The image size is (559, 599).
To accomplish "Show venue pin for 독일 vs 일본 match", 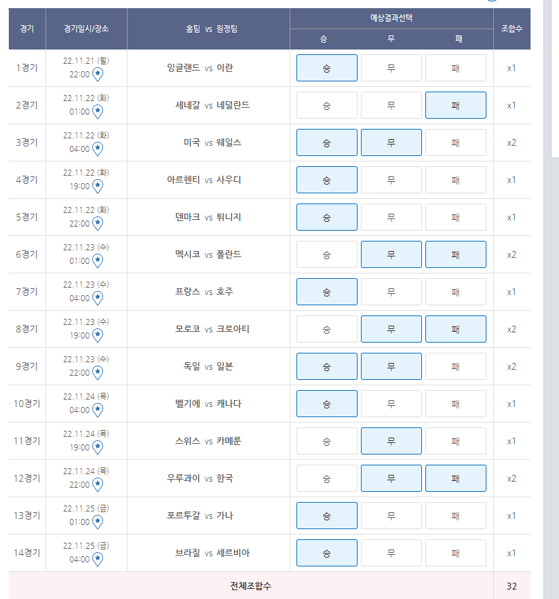I will pos(98,372).
